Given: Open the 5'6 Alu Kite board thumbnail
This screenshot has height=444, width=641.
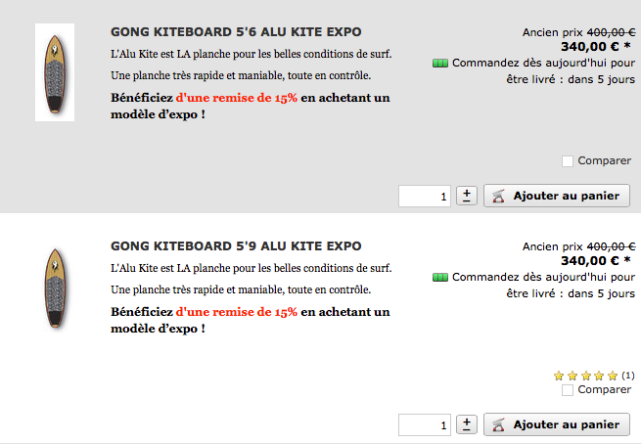Looking at the screenshot, I should tap(55, 73).
